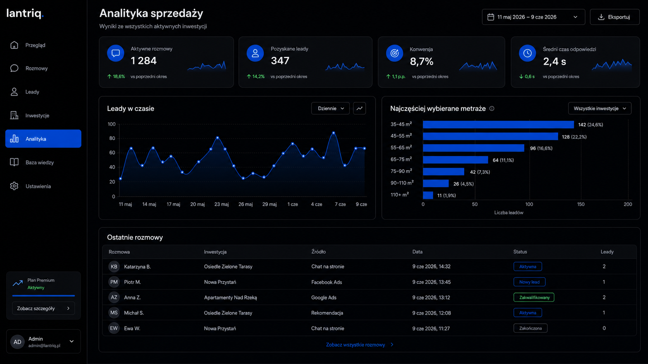The image size is (648, 364).
Task: Click the Aktywne rozmowy sparkline chart
Action: [x=207, y=66]
